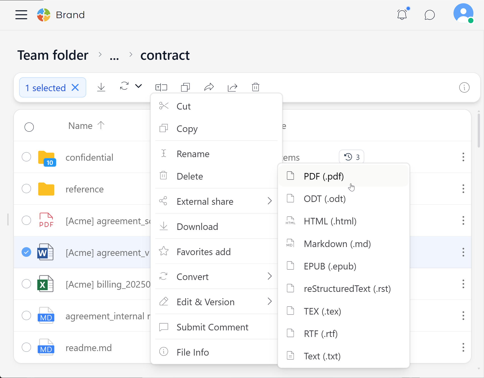
Task: Choose Submit Comment menu entry
Action: click(216, 327)
